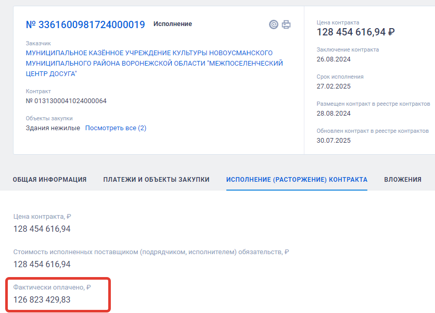Click 'Здания нежилые' purchase object text
This screenshot has height=313, width=435.
[x=53, y=128]
